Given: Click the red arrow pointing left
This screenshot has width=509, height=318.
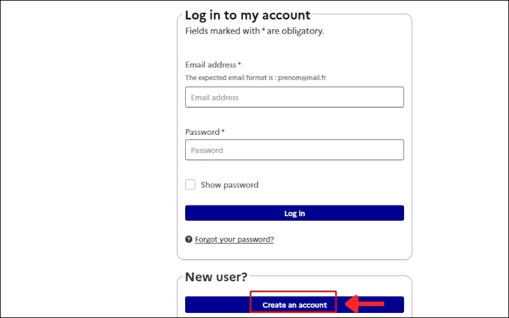Looking at the screenshot, I should click(367, 305).
